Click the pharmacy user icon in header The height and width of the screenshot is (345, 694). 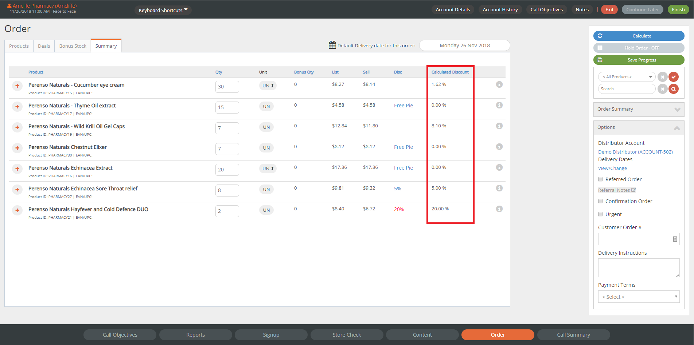tap(9, 6)
